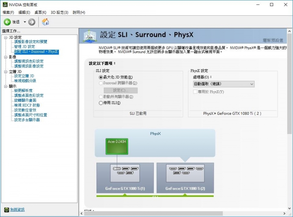This screenshot has width=293, height=217.
Task: Click the scroll right arrow
Action: click(284, 213)
